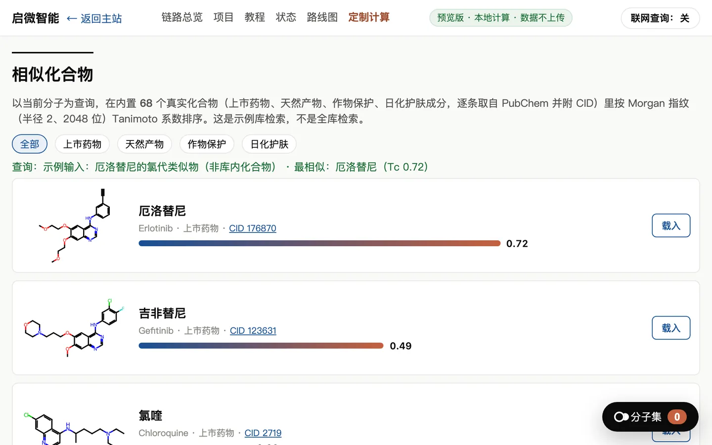Image resolution: width=712 pixels, height=445 pixels.
Task: Filter by 日化护肤 category
Action: tap(269, 144)
